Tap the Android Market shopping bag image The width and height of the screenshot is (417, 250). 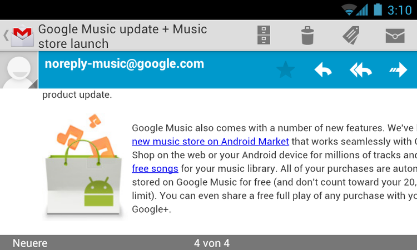(x=83, y=167)
